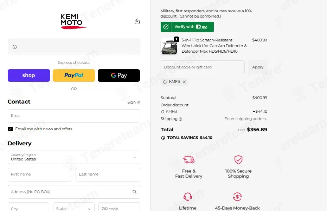Click the windshield product thumbnail
The width and height of the screenshot is (327, 211).
click(x=169, y=46)
